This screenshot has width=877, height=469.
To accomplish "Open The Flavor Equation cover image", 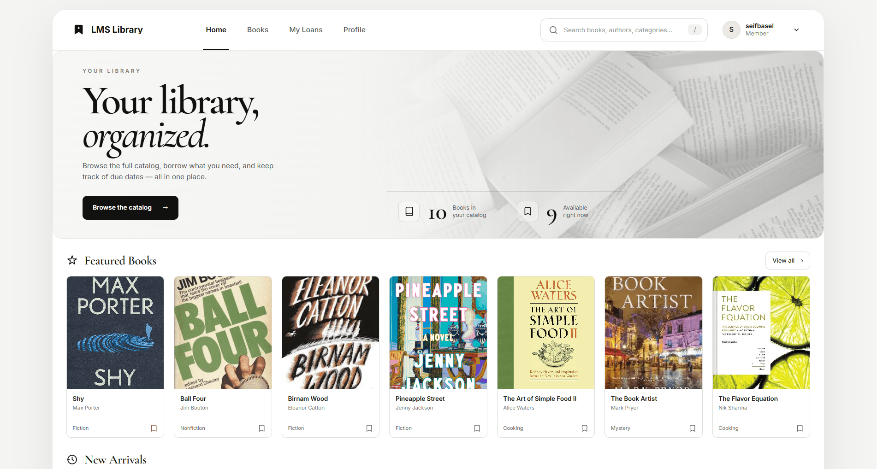I will coord(761,333).
